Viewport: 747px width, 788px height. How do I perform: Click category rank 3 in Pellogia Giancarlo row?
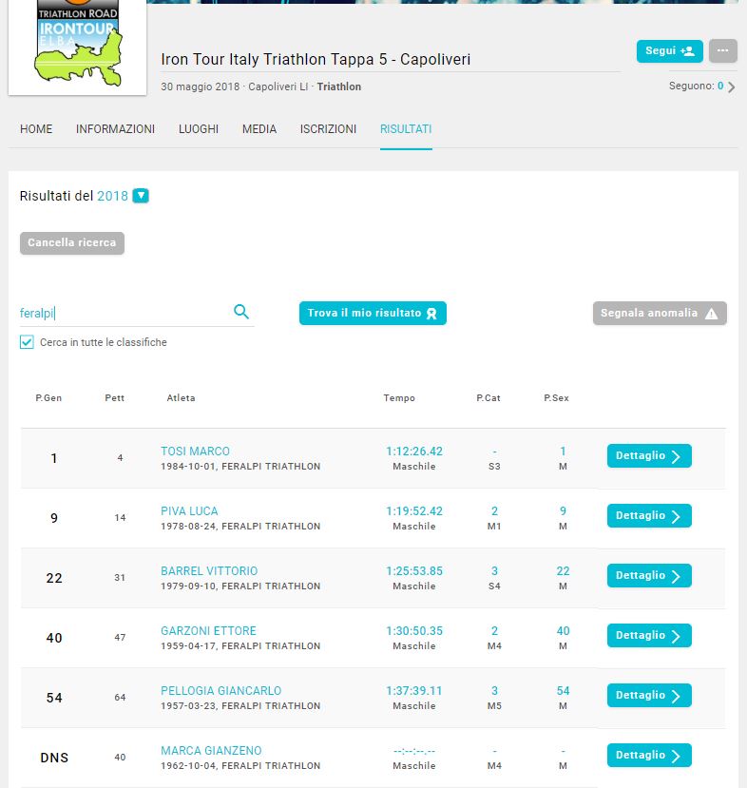tap(494, 690)
